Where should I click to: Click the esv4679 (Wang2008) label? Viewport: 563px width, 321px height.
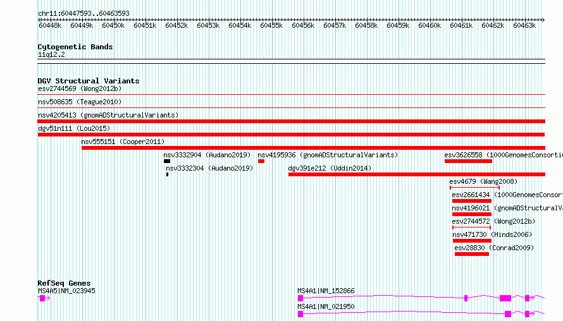tap(483, 181)
